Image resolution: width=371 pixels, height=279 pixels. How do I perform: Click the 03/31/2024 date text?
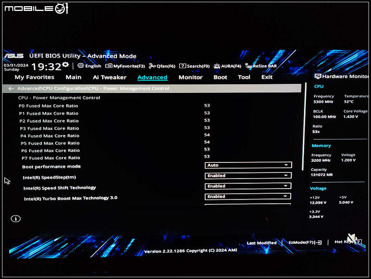coord(16,65)
